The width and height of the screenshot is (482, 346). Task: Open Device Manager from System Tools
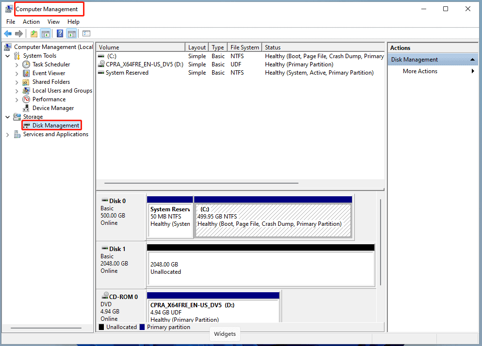53,108
